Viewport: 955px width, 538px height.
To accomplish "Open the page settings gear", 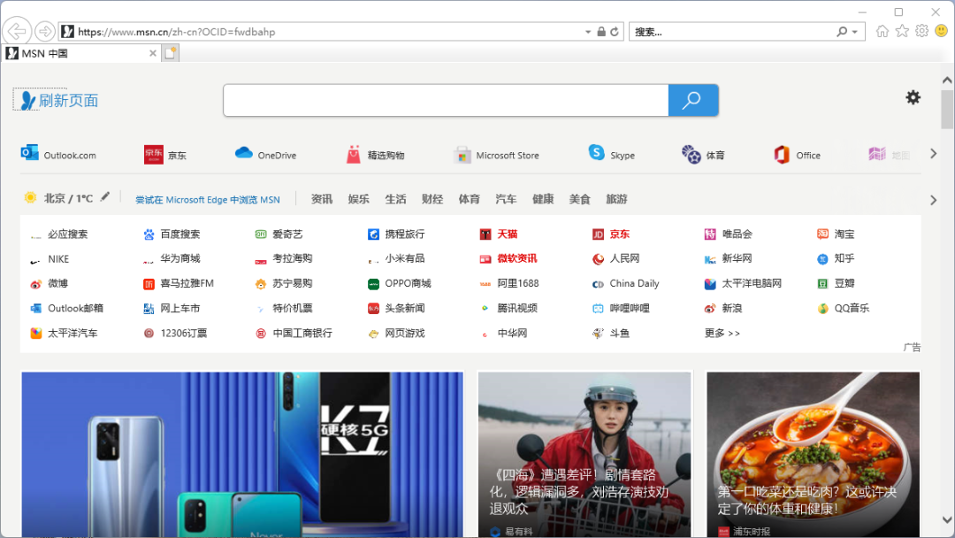I will tap(913, 97).
